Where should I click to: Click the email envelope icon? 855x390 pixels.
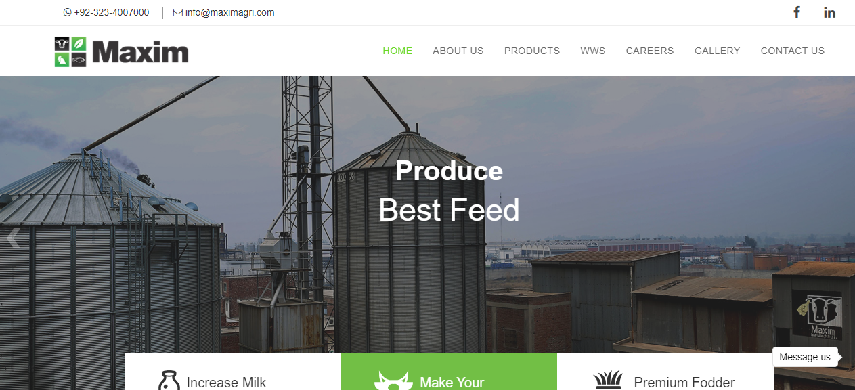[x=178, y=12]
